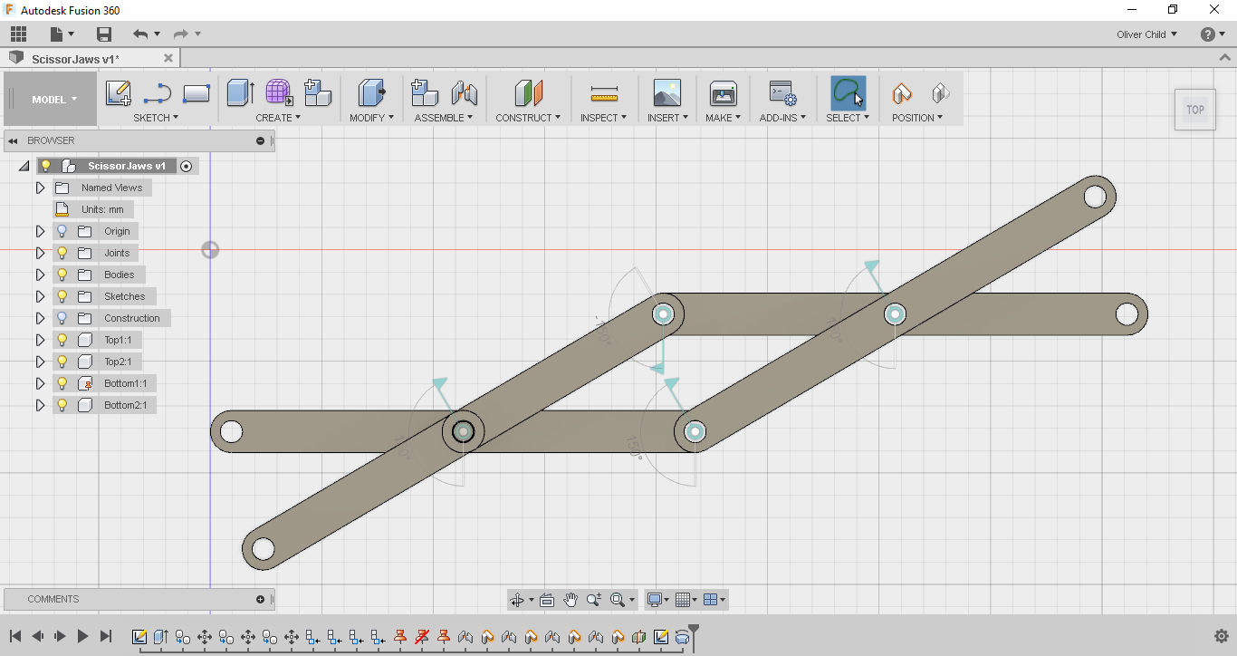The width and height of the screenshot is (1237, 656).
Task: Hide the Top1:1 component
Action: click(62, 340)
